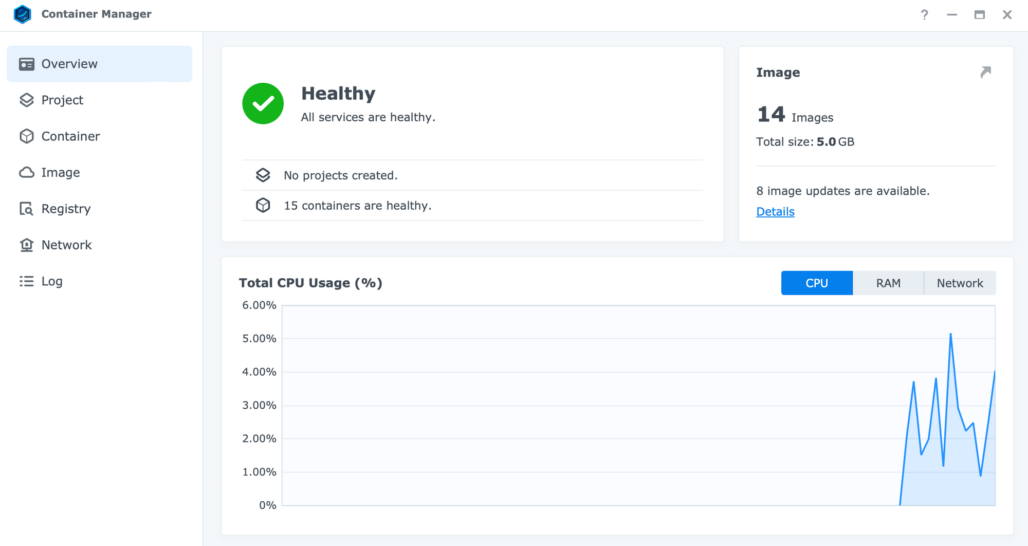Click the green Healthy checkmark icon
The height and width of the screenshot is (546, 1028).
(x=263, y=103)
